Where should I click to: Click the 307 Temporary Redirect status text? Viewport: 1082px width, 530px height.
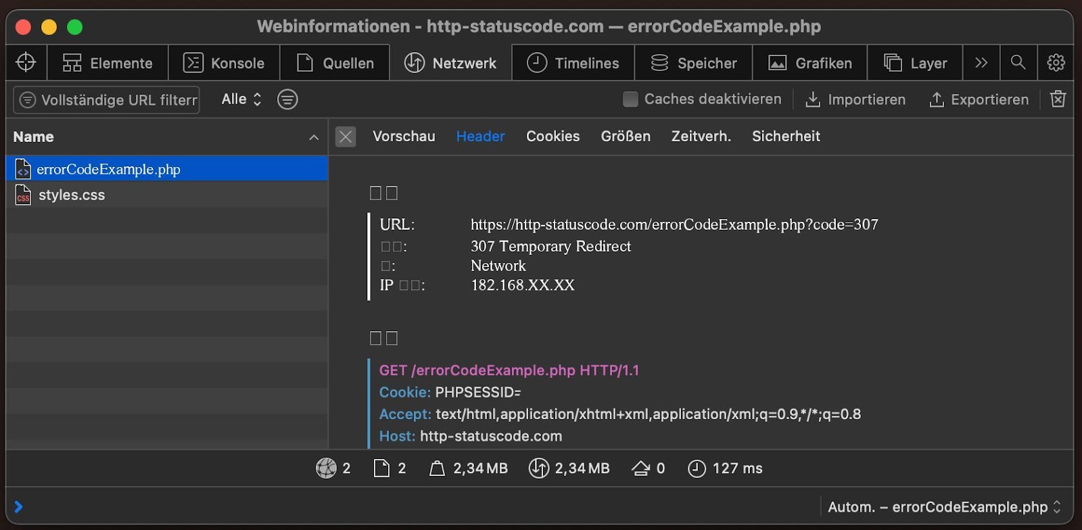click(550, 246)
